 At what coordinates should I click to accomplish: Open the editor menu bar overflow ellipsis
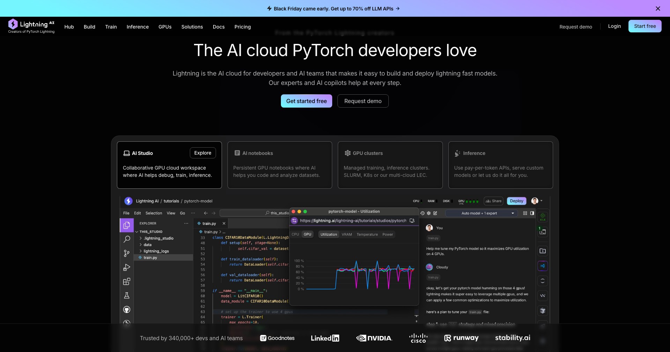pyautogui.click(x=193, y=213)
